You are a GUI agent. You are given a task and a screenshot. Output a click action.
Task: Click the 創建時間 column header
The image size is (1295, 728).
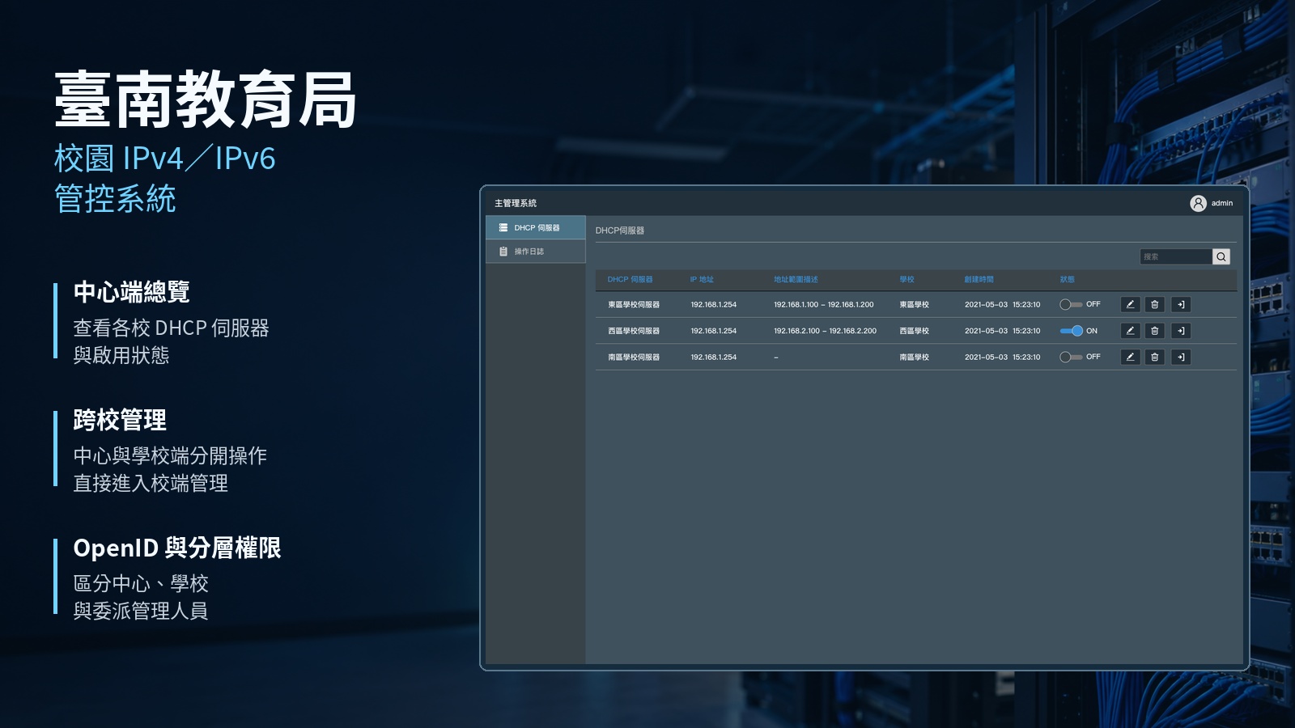pos(979,279)
